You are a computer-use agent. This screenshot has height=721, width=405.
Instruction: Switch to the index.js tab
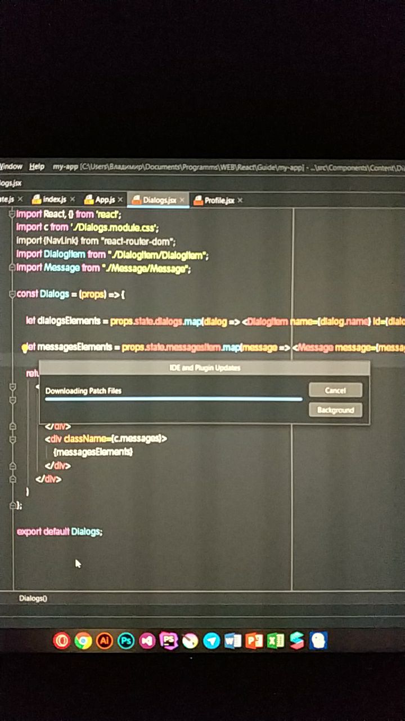coord(53,199)
